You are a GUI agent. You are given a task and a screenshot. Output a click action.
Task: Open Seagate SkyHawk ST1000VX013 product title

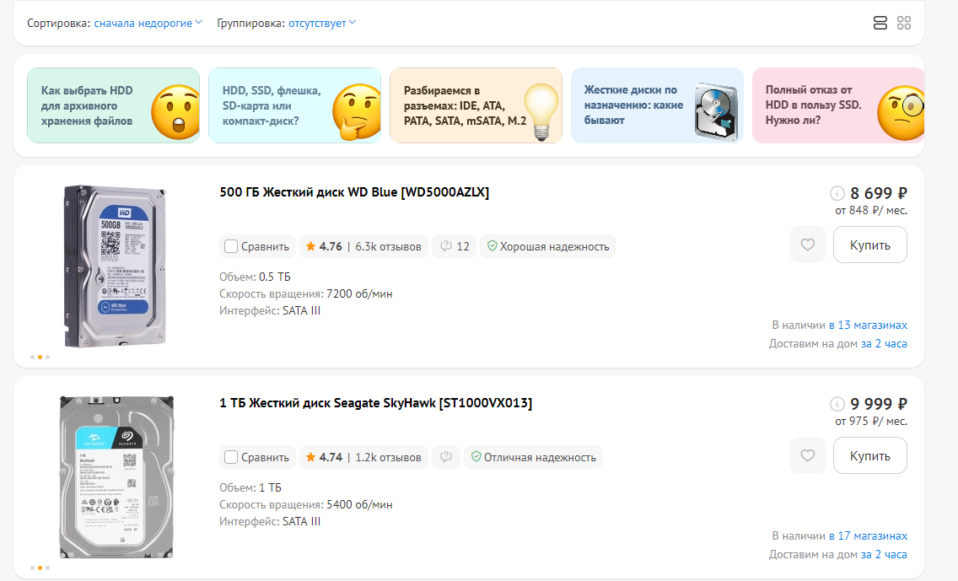pyautogui.click(x=376, y=402)
